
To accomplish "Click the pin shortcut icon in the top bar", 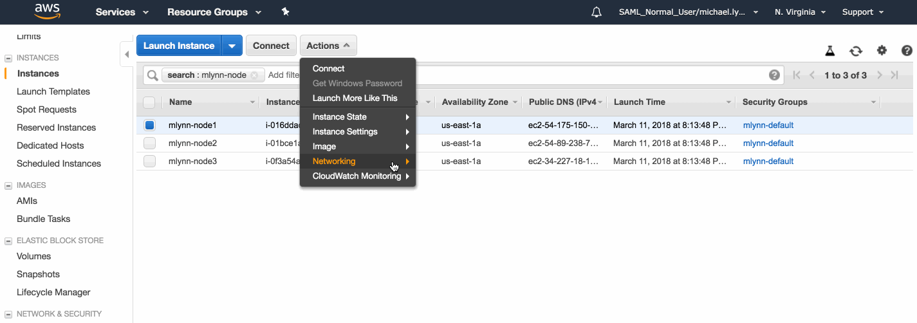I will point(286,12).
